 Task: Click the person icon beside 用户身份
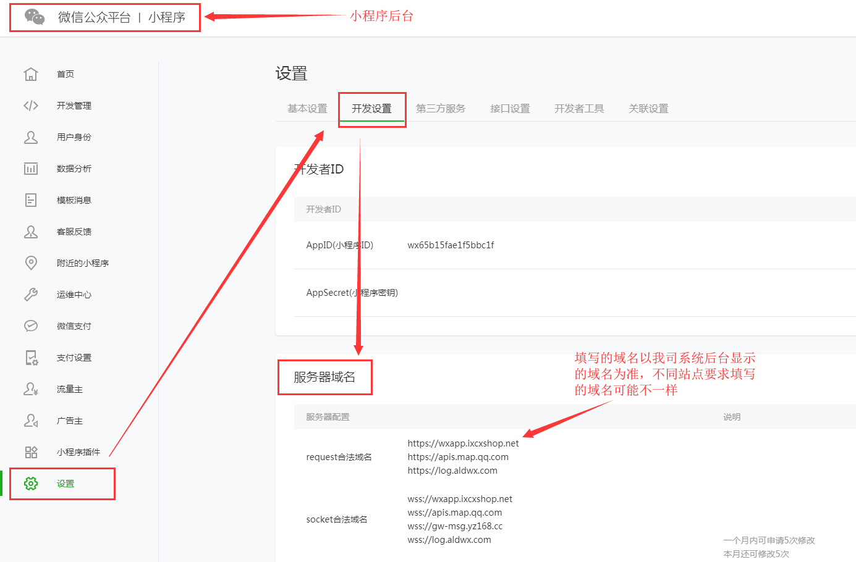(31, 137)
